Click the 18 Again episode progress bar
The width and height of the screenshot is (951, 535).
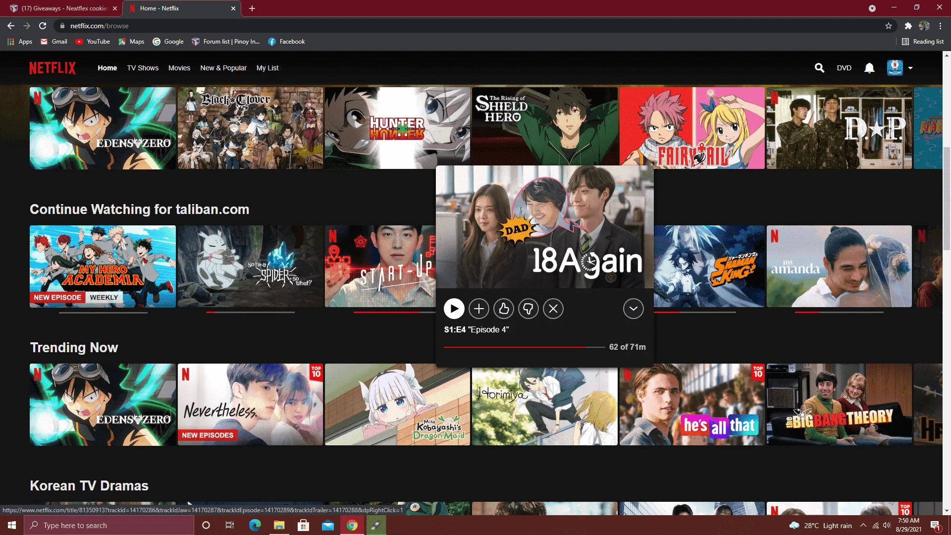[524, 347]
